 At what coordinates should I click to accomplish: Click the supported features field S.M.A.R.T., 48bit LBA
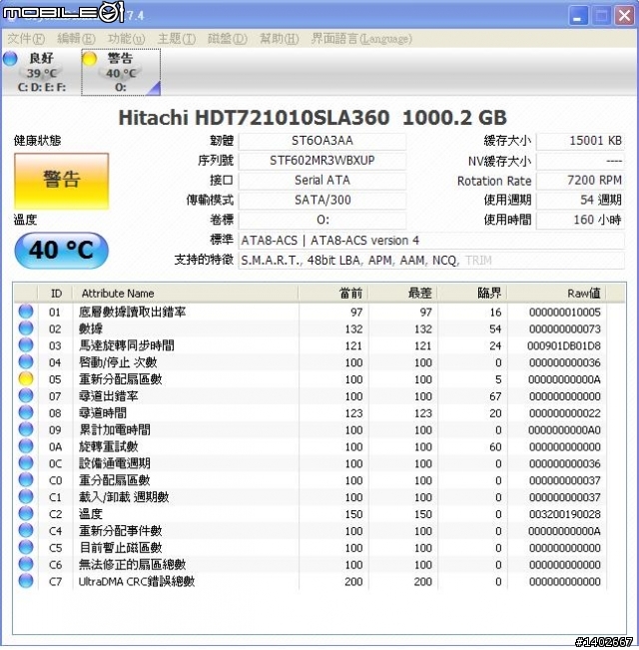point(431,261)
